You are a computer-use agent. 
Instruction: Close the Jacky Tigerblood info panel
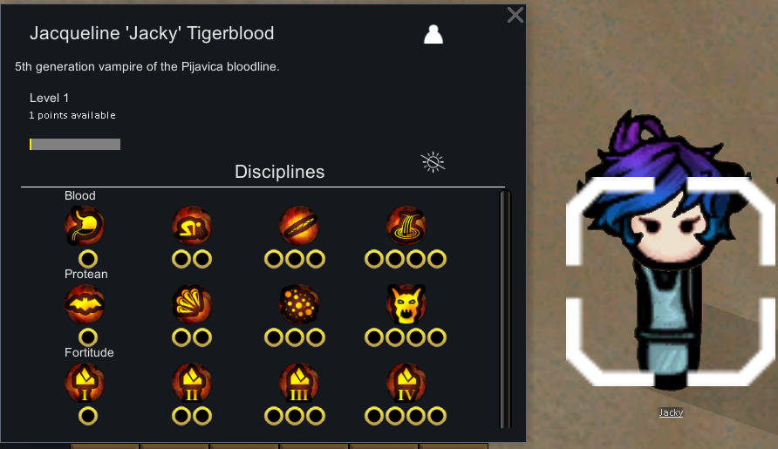coord(515,15)
